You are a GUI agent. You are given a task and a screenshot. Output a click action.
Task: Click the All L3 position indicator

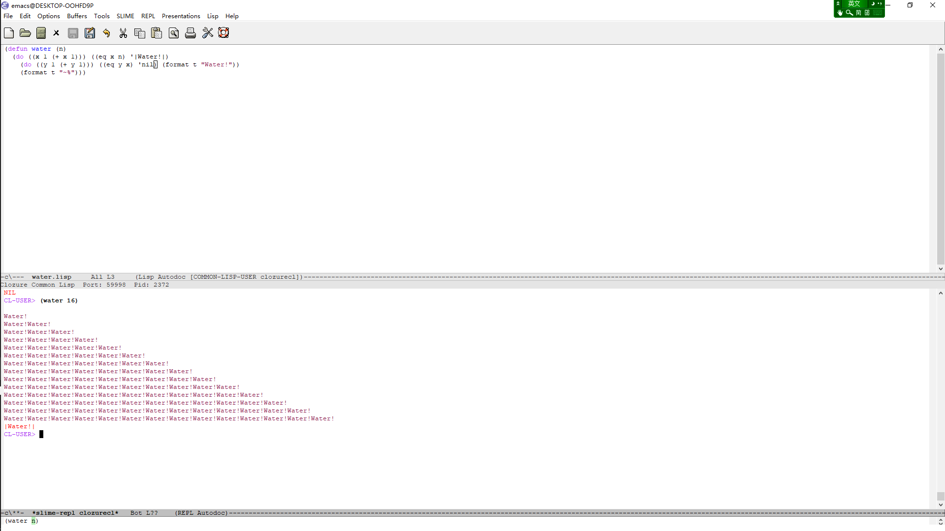(x=102, y=277)
